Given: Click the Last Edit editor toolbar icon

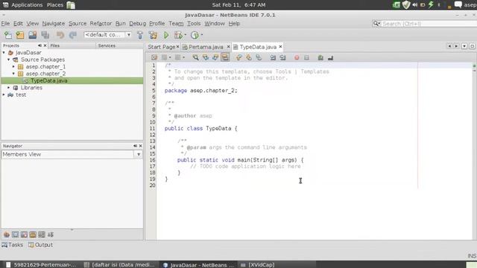Looking at the screenshot, I should pos(154,57).
